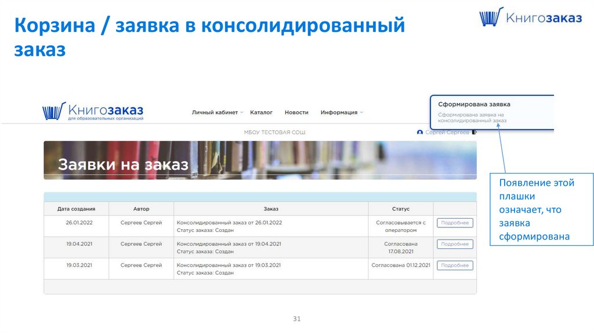Screen dimensions: 594x333
Task: Click the slide page number 31
Action: [x=296, y=319]
